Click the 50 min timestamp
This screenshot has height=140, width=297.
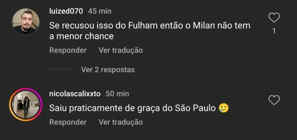tap(117, 94)
